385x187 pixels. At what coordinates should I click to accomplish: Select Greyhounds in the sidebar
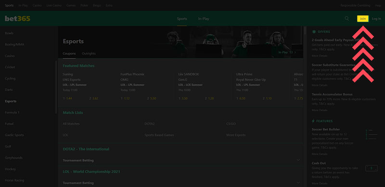[x=13, y=158]
